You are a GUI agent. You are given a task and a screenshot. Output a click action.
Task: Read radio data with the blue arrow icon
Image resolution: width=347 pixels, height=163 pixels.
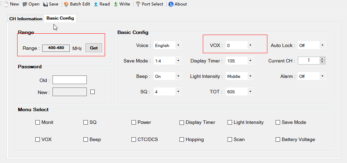click(96, 4)
